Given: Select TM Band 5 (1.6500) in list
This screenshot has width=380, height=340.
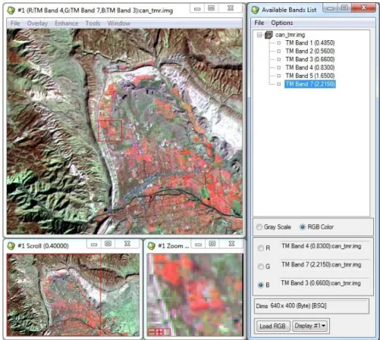Looking at the screenshot, I should [x=310, y=76].
